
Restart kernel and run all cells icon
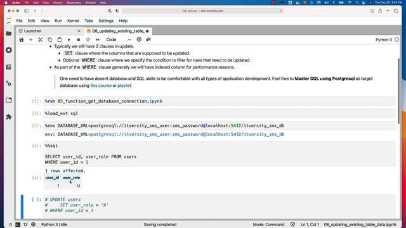[97, 40]
